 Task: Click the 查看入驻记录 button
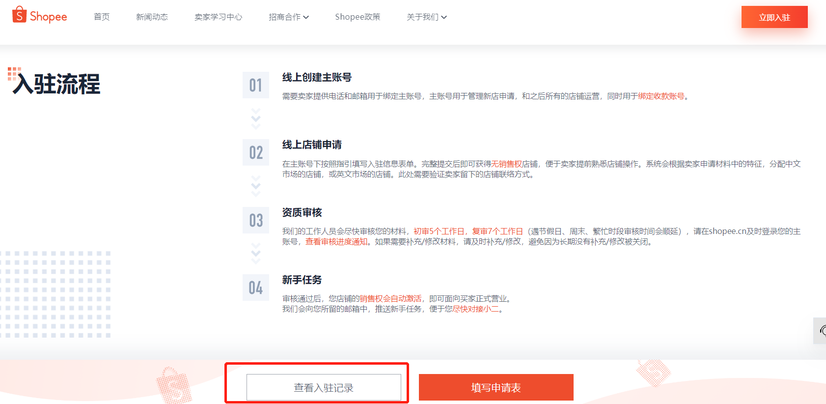click(324, 388)
